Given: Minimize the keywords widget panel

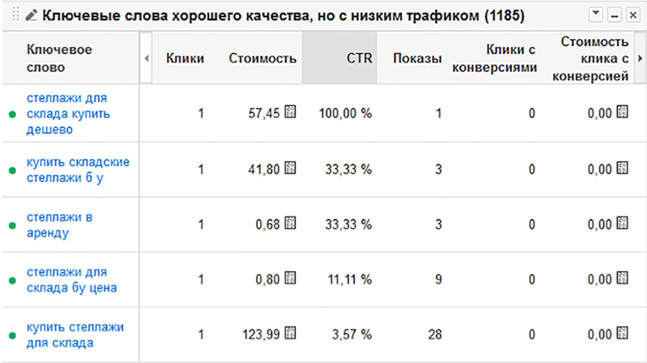Looking at the screenshot, I should [615, 15].
